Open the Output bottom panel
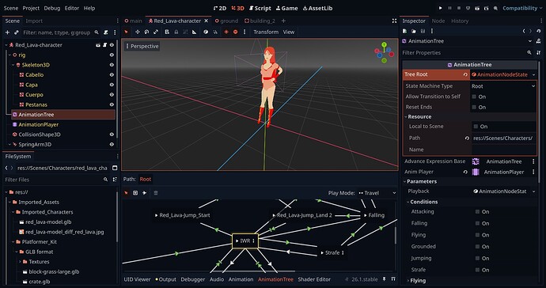The image size is (546, 288). click(165, 279)
